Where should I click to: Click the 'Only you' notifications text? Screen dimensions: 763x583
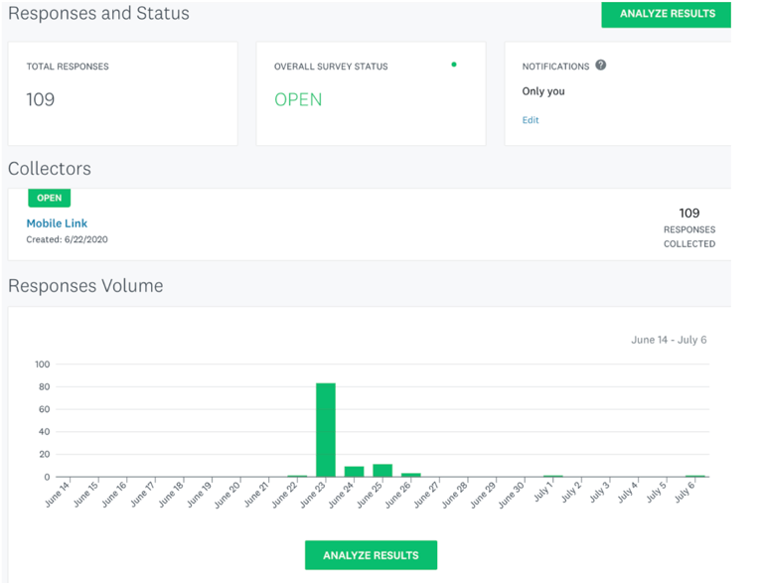point(543,91)
